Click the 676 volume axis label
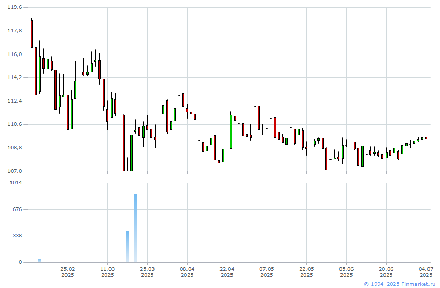This screenshot has height=288, width=440. click(x=17, y=209)
